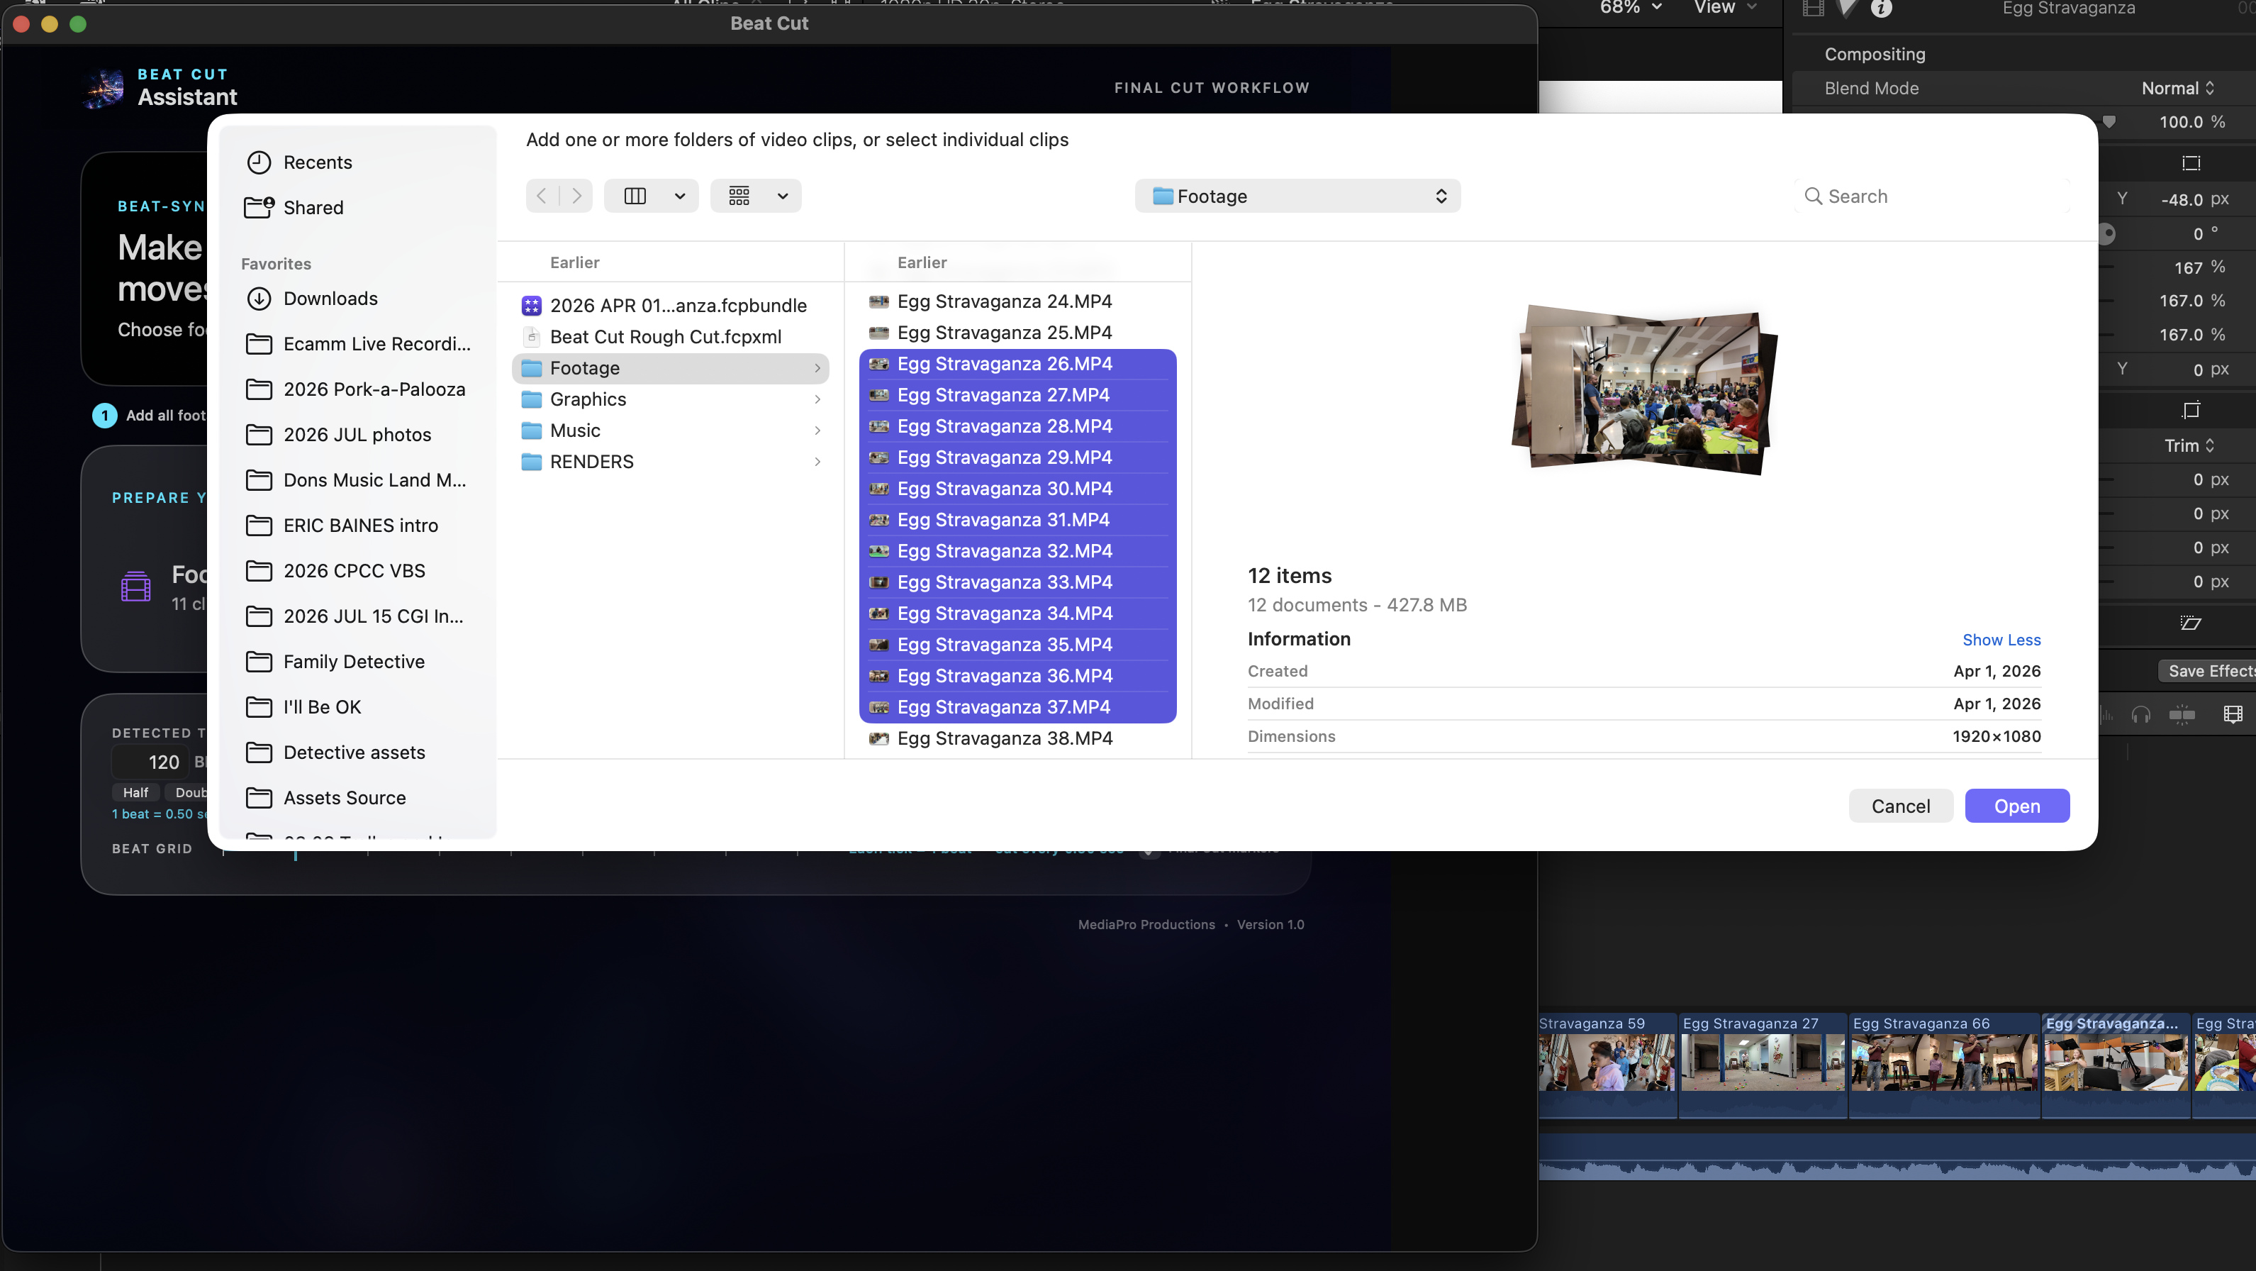The image size is (2256, 1271).
Task: Click the Crop on-screen controls icon in inspector
Action: [x=2190, y=410]
